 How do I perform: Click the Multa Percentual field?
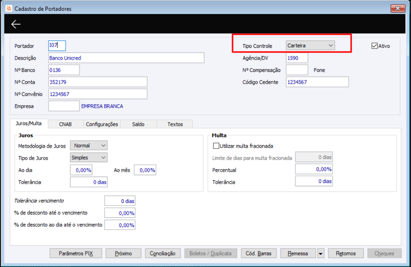[314, 169]
